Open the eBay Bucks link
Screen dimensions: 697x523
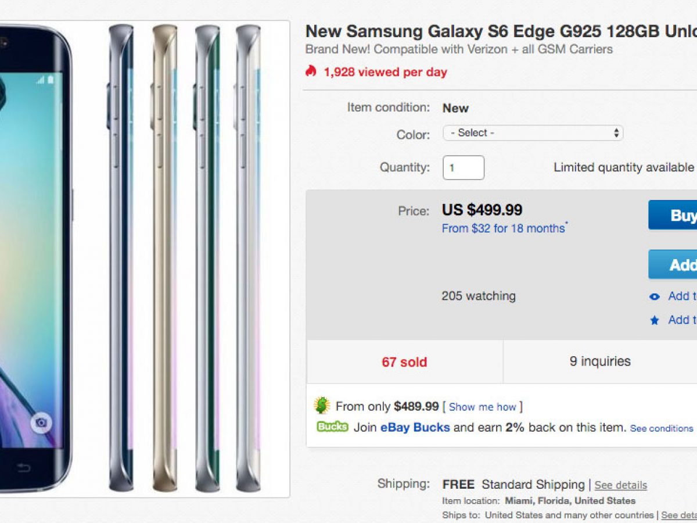tap(415, 427)
